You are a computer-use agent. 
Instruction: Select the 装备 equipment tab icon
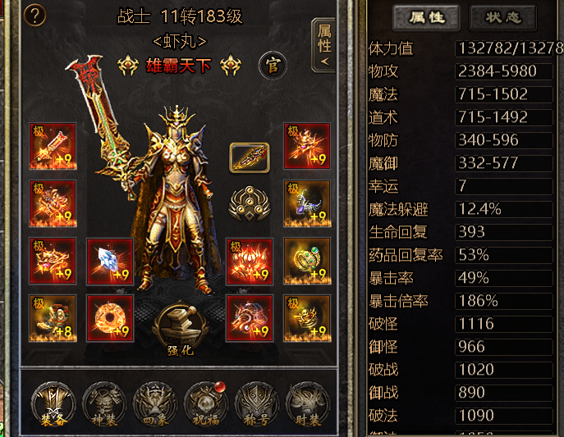pos(53,405)
